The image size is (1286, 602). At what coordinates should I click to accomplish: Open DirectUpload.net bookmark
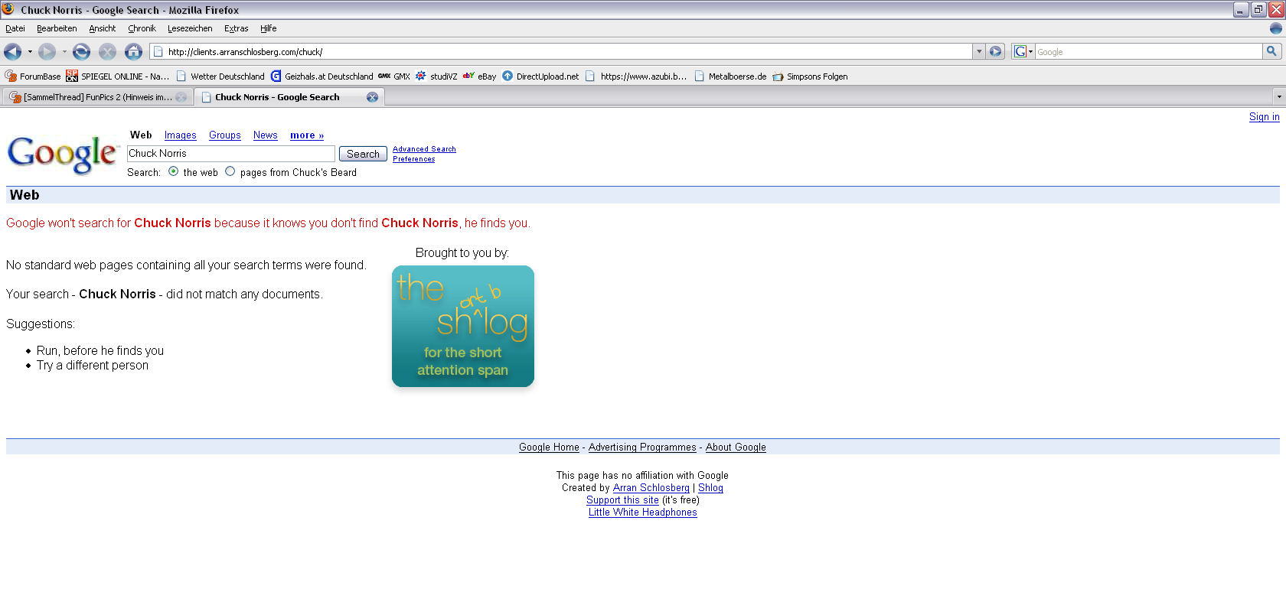[x=540, y=76]
